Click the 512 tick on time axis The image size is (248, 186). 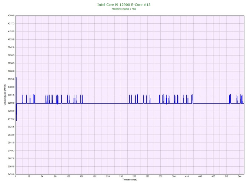tap(227, 176)
